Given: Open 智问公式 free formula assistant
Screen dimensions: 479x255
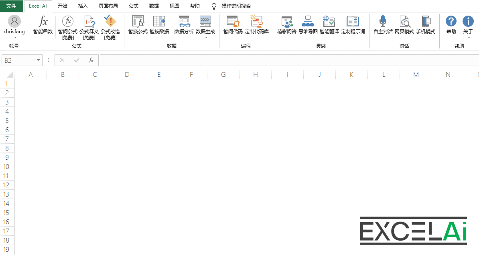Looking at the screenshot, I should (x=67, y=28).
